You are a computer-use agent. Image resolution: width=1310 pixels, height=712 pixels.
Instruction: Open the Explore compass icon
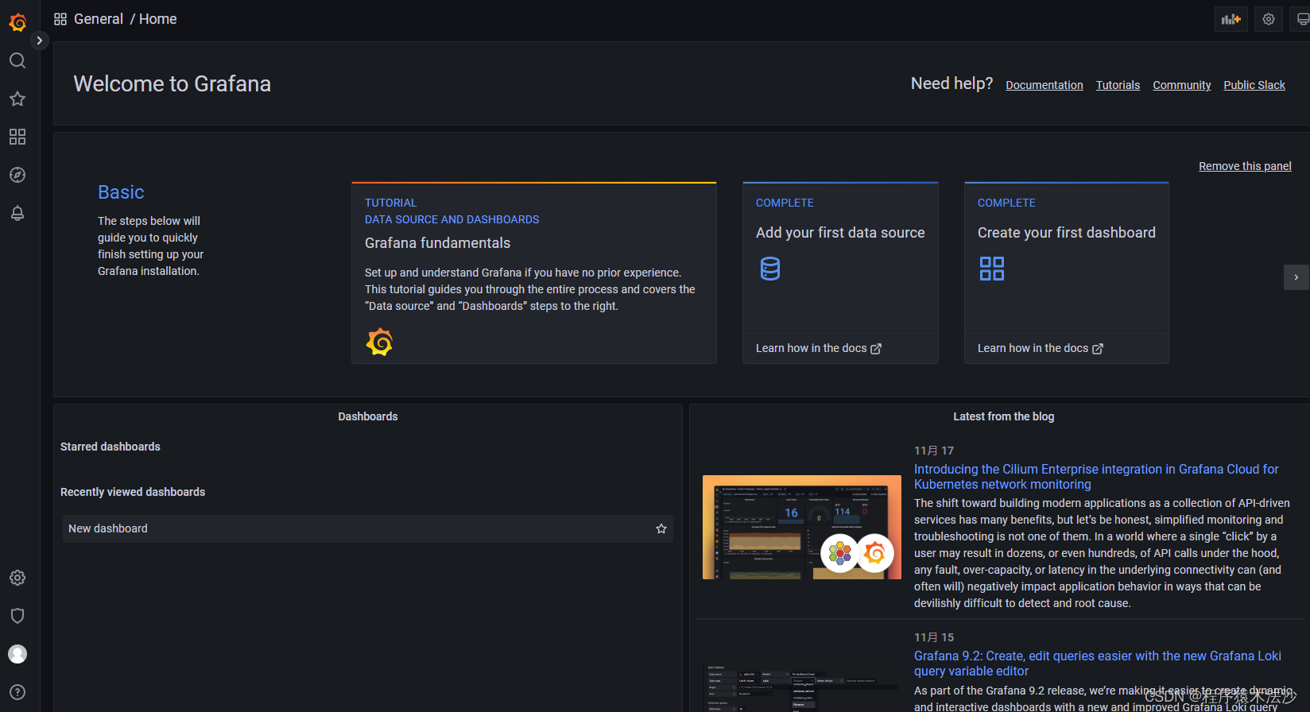17,175
